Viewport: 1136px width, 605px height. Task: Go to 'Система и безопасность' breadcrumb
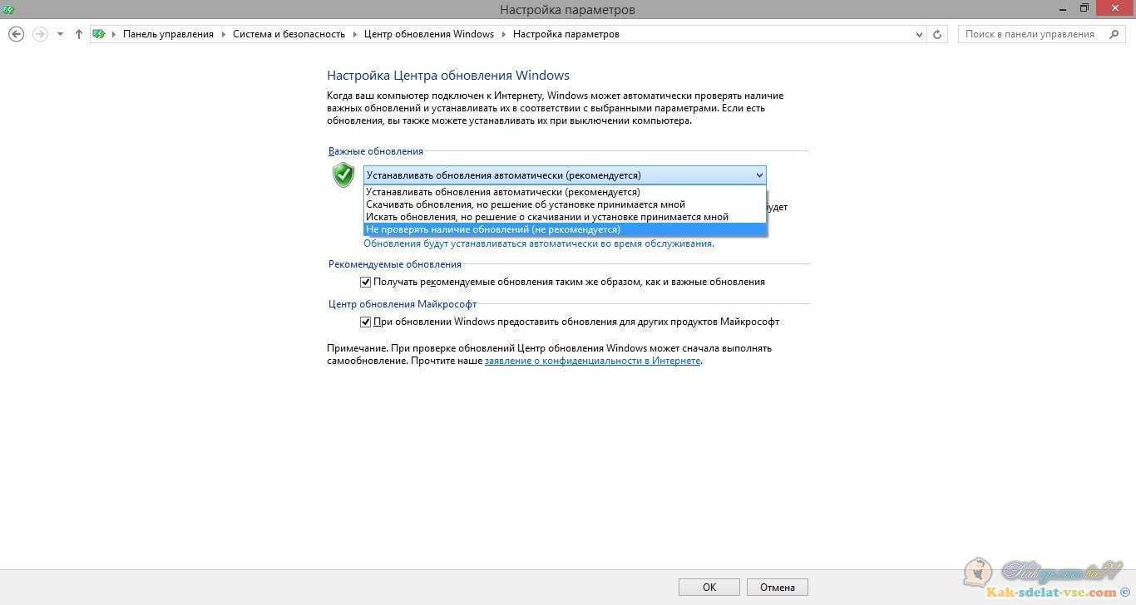tap(289, 34)
